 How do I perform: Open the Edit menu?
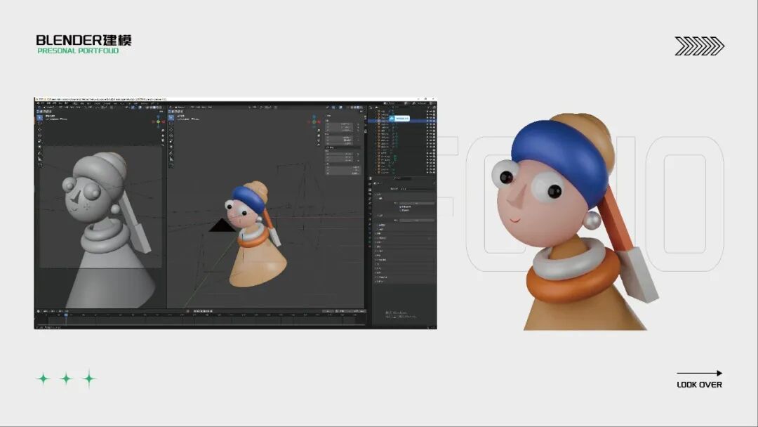(x=49, y=103)
